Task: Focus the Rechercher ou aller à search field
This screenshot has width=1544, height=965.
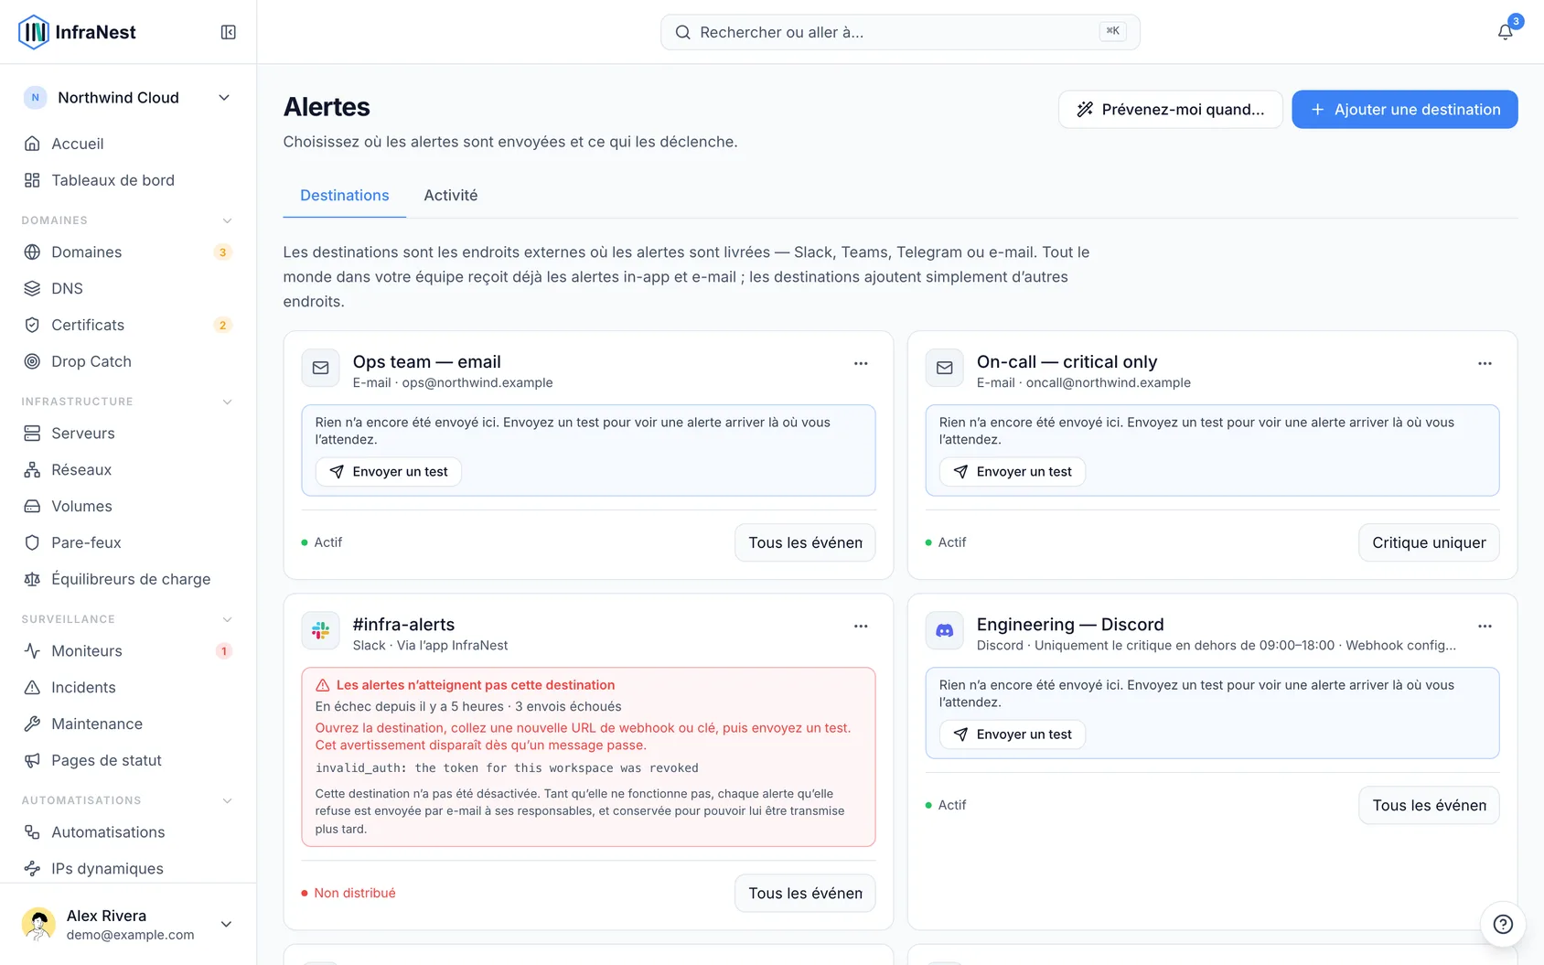Action: coord(900,32)
